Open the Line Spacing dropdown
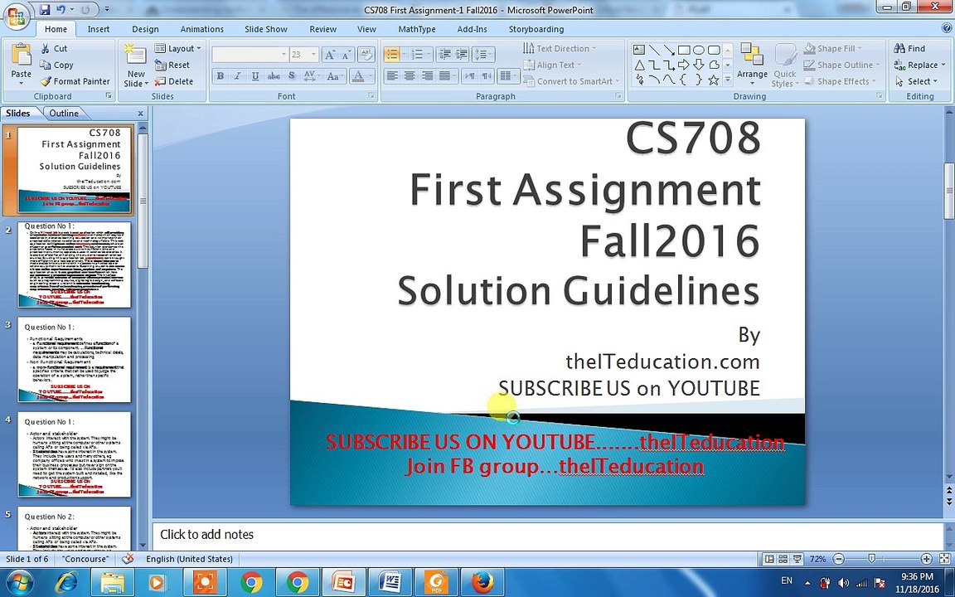The width and height of the screenshot is (955, 597). (483, 54)
